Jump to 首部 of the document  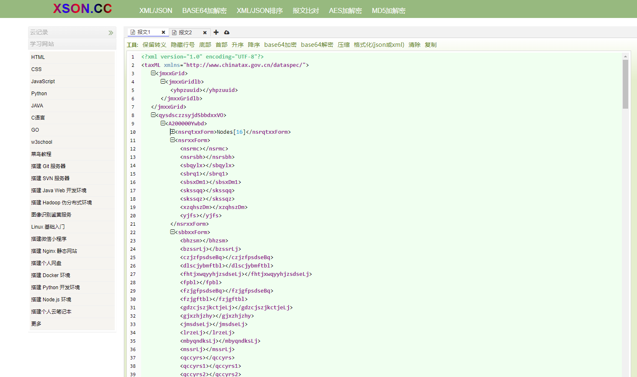pyautogui.click(x=222, y=45)
